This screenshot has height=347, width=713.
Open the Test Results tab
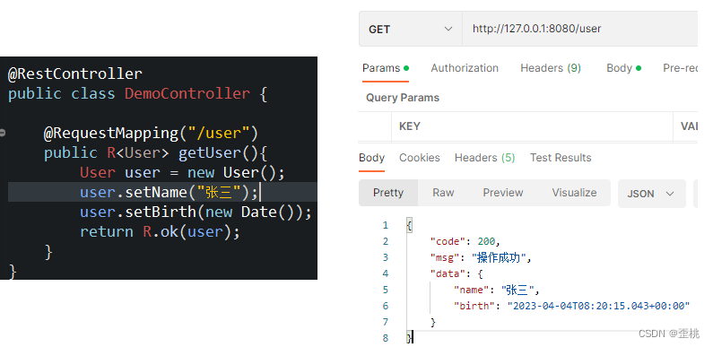pos(561,158)
